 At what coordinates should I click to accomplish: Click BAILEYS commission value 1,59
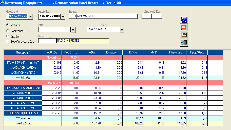click(197, 113)
